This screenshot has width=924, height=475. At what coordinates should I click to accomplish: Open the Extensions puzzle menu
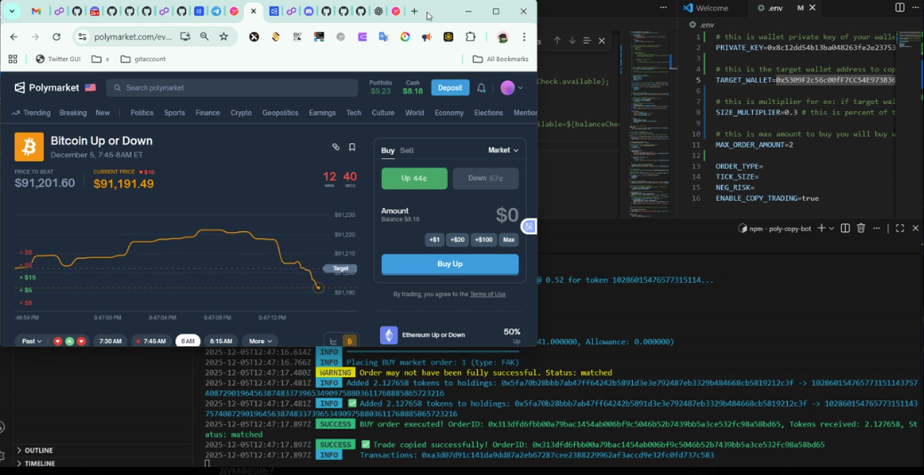[x=470, y=36]
